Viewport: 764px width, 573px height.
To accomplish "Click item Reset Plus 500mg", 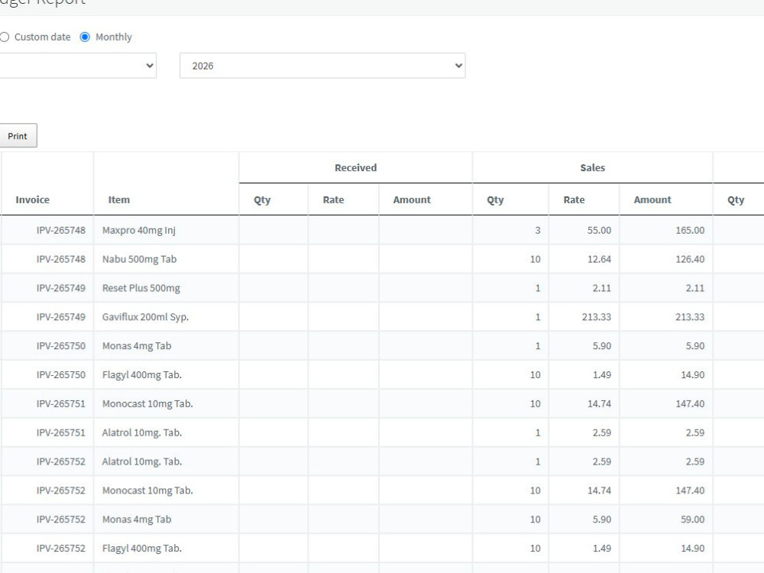I will pyautogui.click(x=141, y=288).
